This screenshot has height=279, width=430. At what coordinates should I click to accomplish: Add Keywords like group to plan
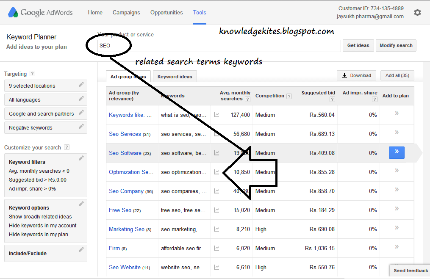tap(397, 113)
